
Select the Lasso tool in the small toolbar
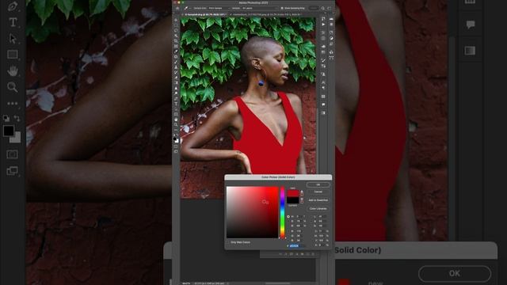(176, 30)
